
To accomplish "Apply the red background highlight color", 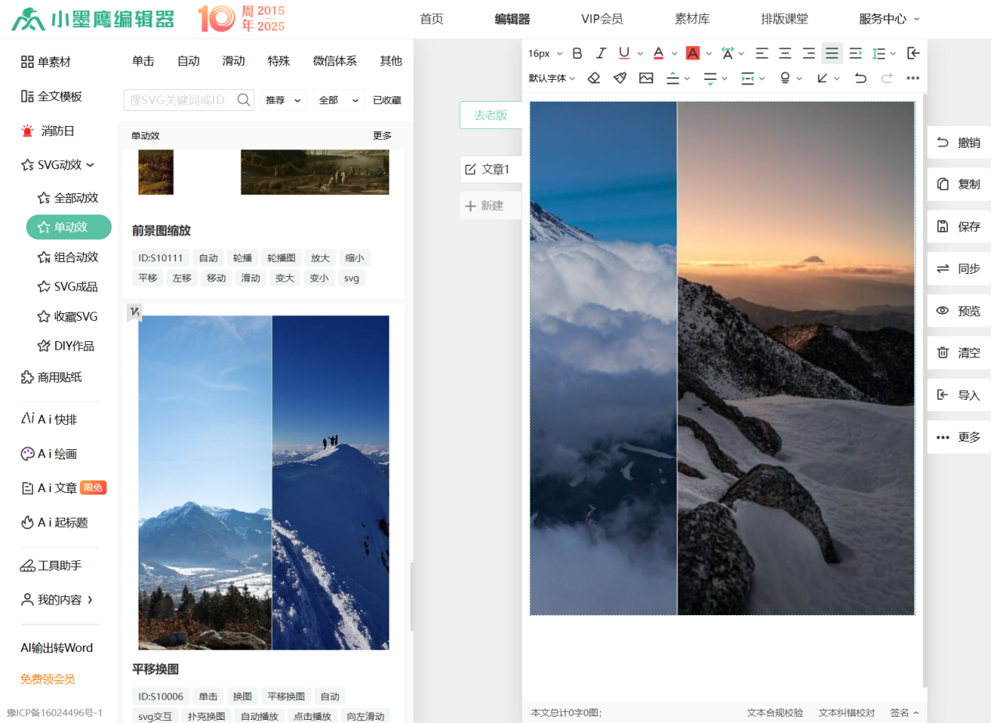I will click(692, 53).
